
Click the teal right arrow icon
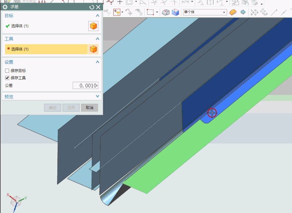point(243,12)
